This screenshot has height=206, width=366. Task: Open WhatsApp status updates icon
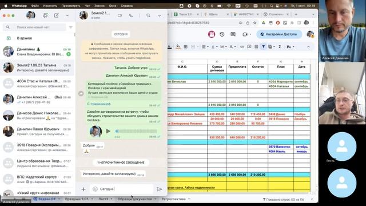(x=45, y=15)
